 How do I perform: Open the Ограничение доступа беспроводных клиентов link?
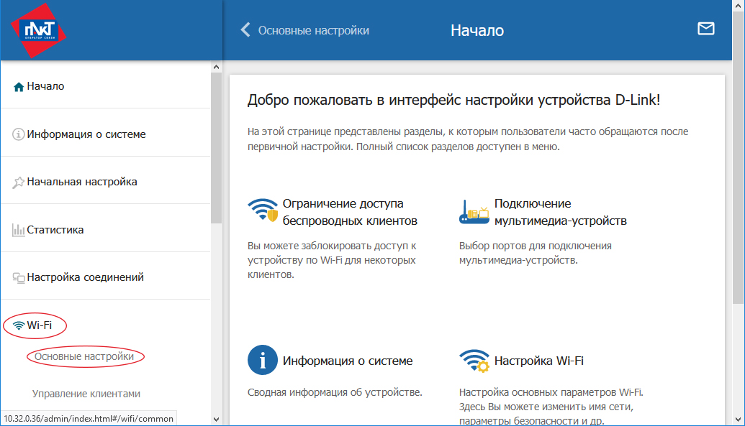coord(350,212)
